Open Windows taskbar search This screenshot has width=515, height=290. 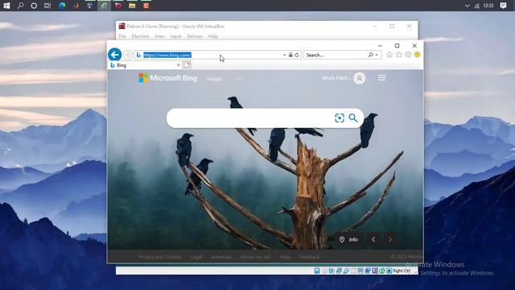pyautogui.click(x=20, y=6)
